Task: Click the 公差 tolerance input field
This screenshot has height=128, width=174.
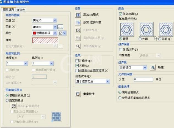Action: coord(143,79)
